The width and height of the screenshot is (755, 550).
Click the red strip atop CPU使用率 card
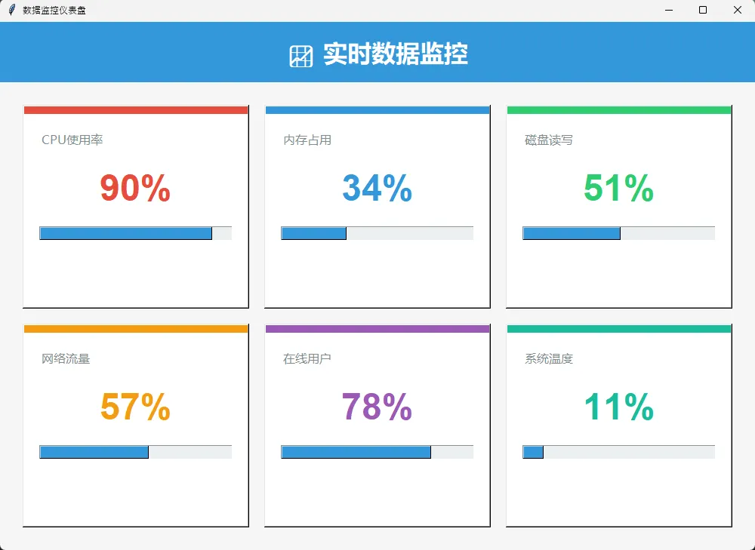coord(136,110)
